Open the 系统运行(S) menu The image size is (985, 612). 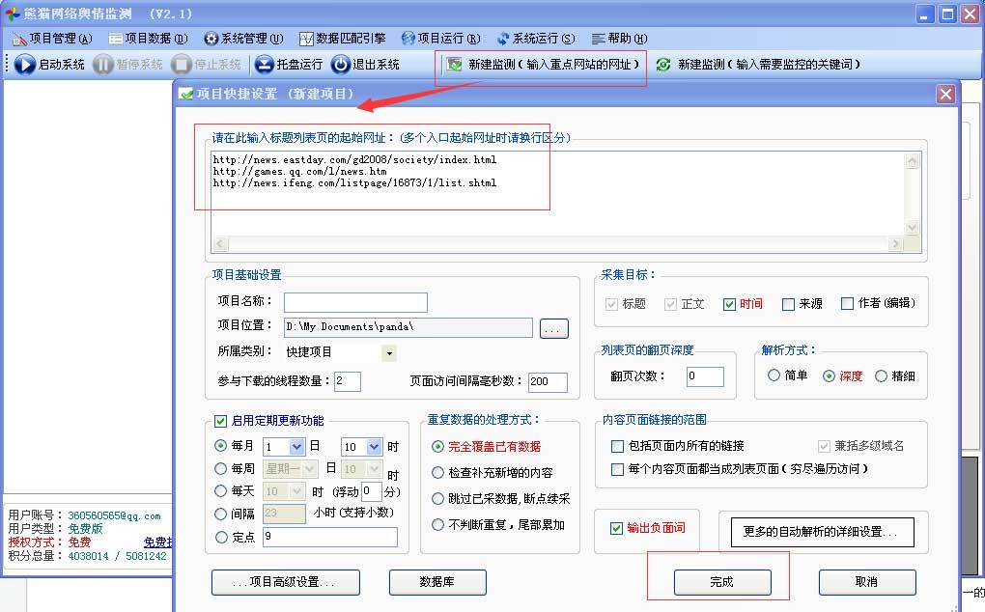pos(536,39)
